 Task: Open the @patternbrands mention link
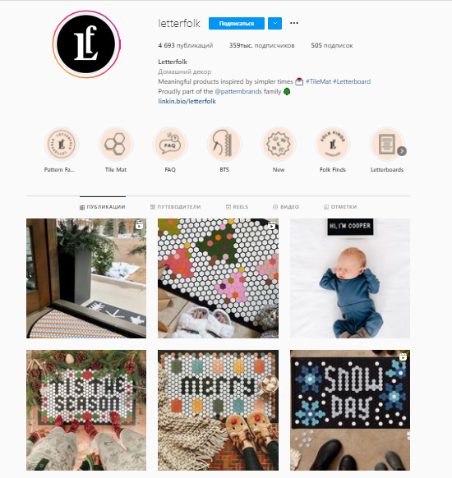click(238, 91)
